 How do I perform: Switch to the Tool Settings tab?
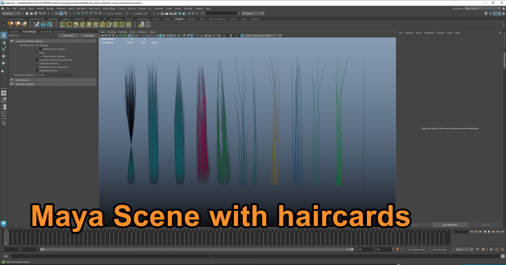click(29, 32)
